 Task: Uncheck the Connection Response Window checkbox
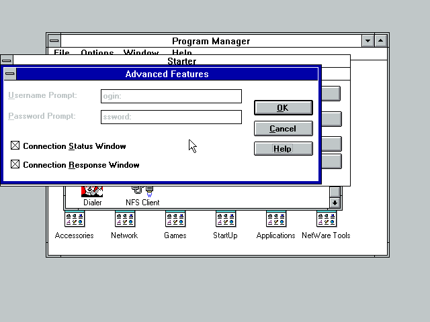tap(15, 164)
